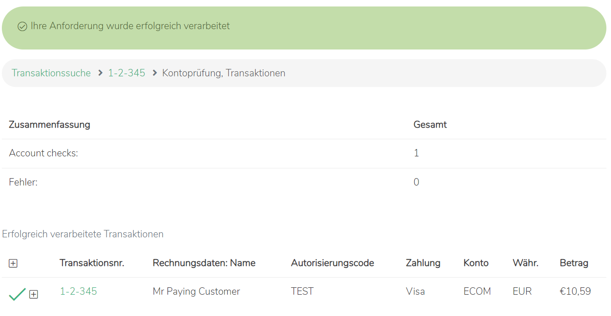Click the Mr Paying Customer name cell

coord(196,291)
